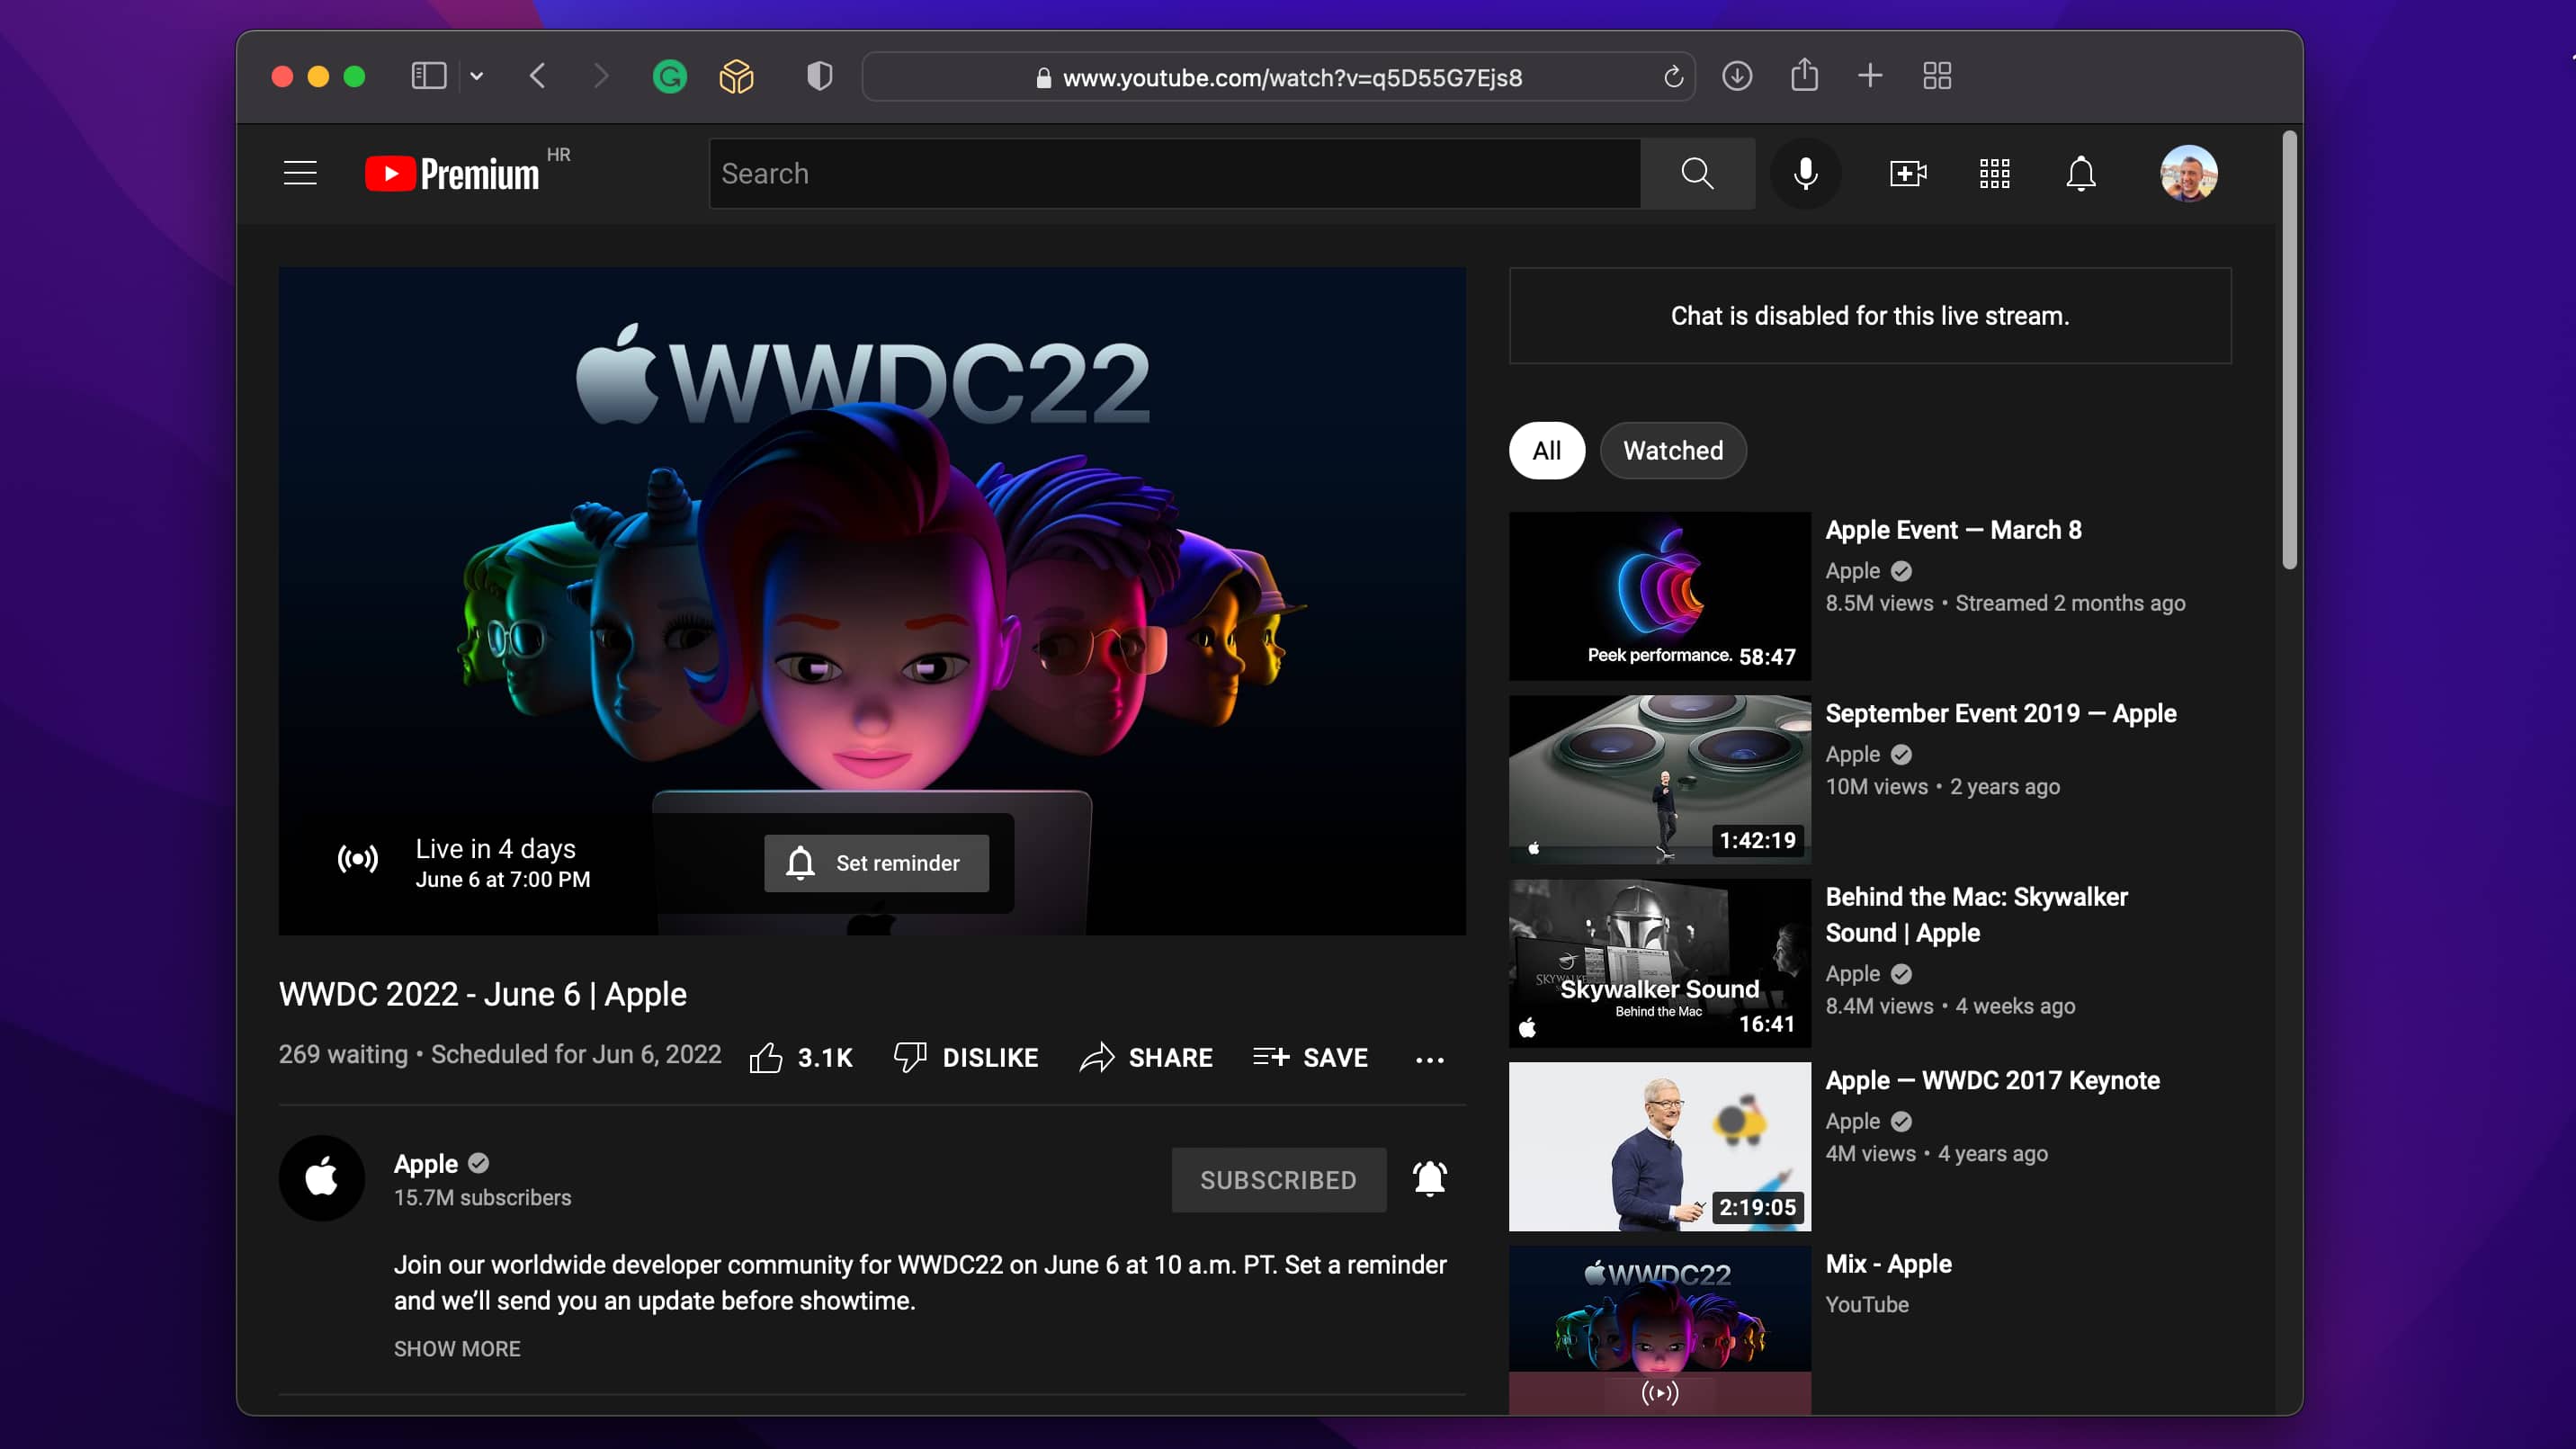Click '269 waiting' text

pos(343,1054)
